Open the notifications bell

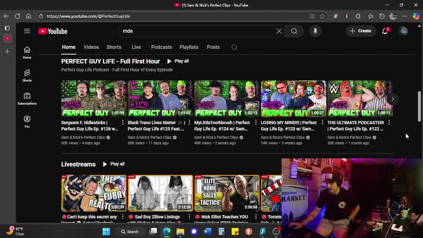385,31
